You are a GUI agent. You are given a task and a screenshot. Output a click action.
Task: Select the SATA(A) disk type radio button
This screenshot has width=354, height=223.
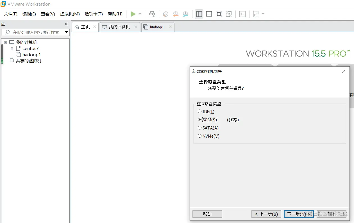click(199, 128)
